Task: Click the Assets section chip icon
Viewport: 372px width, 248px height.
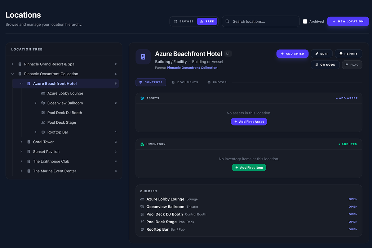Action: [142, 98]
